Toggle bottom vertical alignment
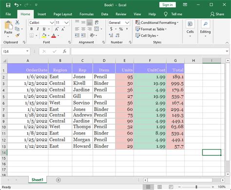The width and height of the screenshot is (231, 190). point(90,22)
